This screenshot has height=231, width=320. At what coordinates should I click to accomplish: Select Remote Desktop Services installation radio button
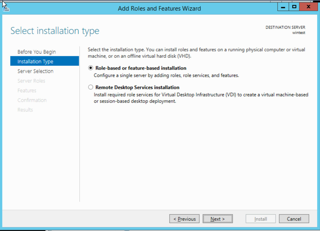click(91, 87)
